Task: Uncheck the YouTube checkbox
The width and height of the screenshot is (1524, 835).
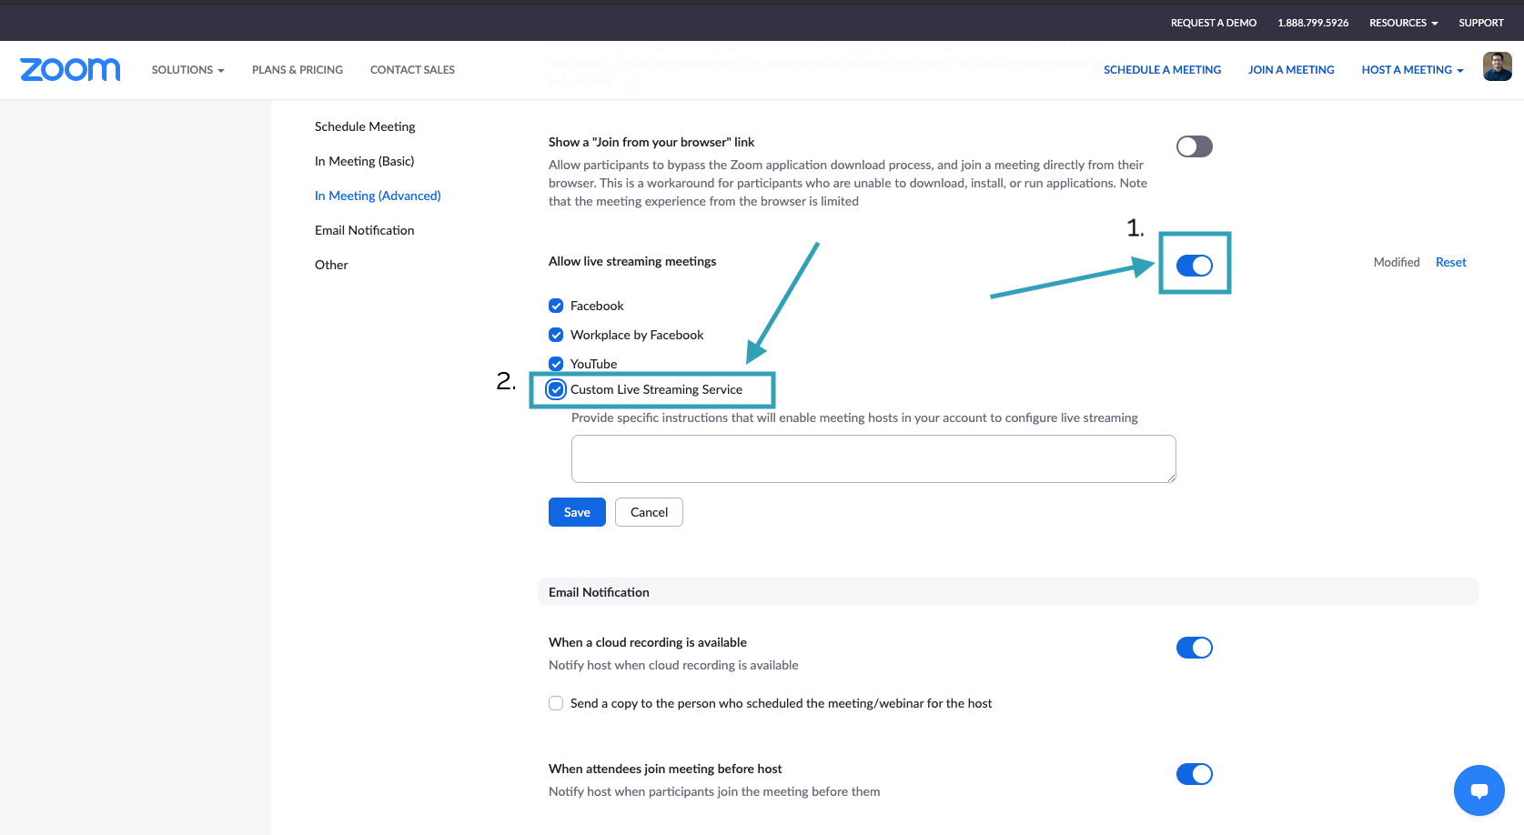Action: [556, 364]
